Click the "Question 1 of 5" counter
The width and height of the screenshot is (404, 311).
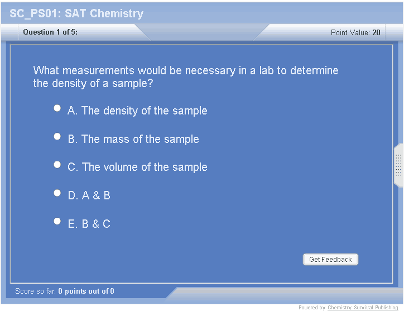pyautogui.click(x=50, y=32)
